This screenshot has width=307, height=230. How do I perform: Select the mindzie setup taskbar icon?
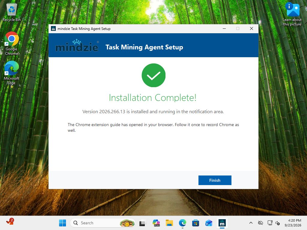[222, 223]
